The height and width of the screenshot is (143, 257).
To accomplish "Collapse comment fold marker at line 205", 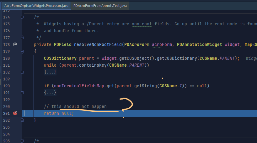I will pyautogui.click(x=22, y=141).
